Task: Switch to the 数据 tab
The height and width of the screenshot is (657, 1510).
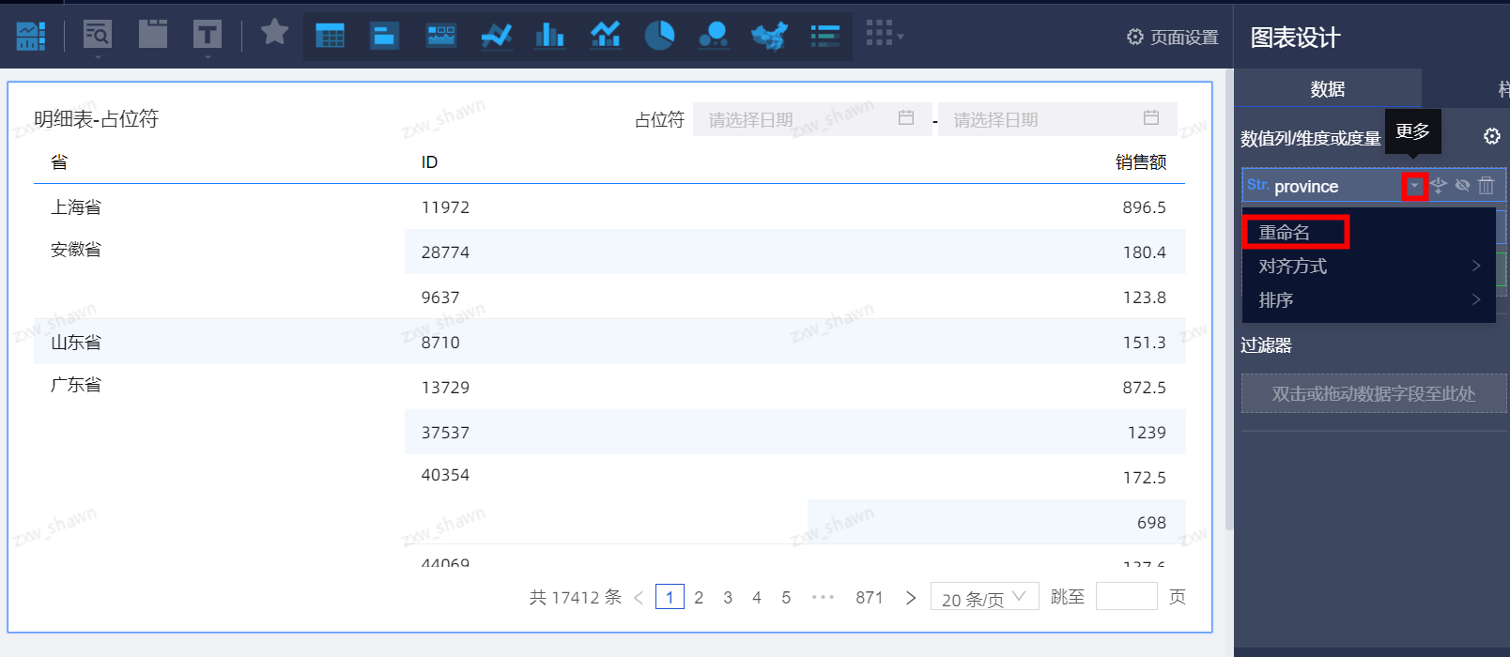Action: tap(1327, 89)
